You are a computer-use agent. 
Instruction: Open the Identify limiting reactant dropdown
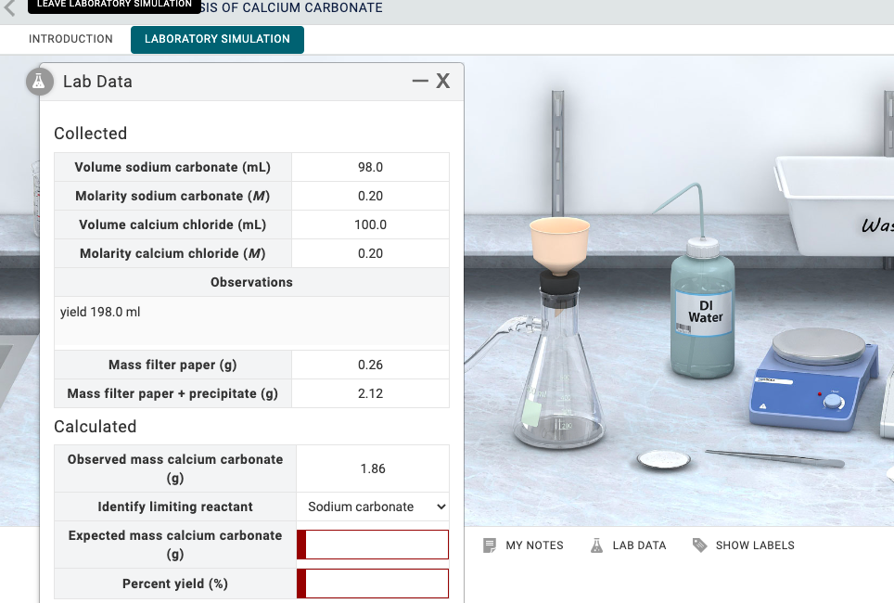pos(372,507)
